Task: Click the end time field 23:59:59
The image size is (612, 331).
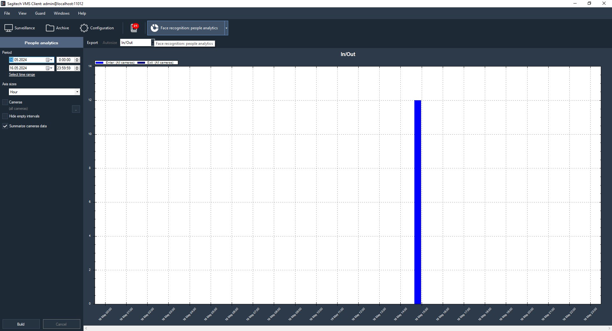Action: (x=65, y=68)
